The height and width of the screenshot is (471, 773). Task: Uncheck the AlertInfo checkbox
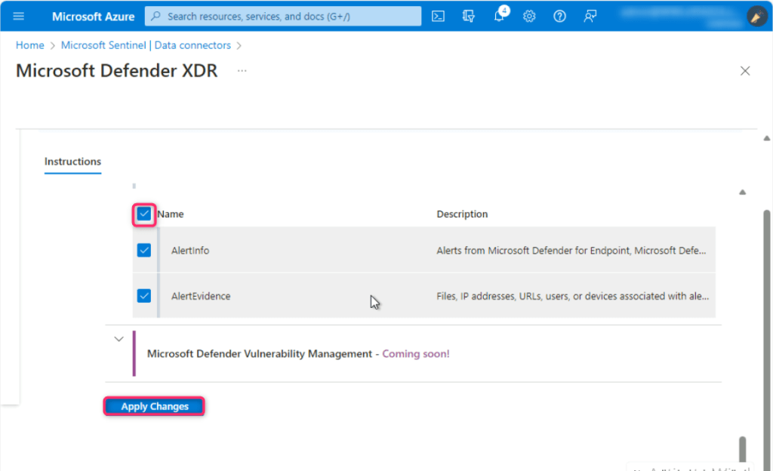pos(144,250)
